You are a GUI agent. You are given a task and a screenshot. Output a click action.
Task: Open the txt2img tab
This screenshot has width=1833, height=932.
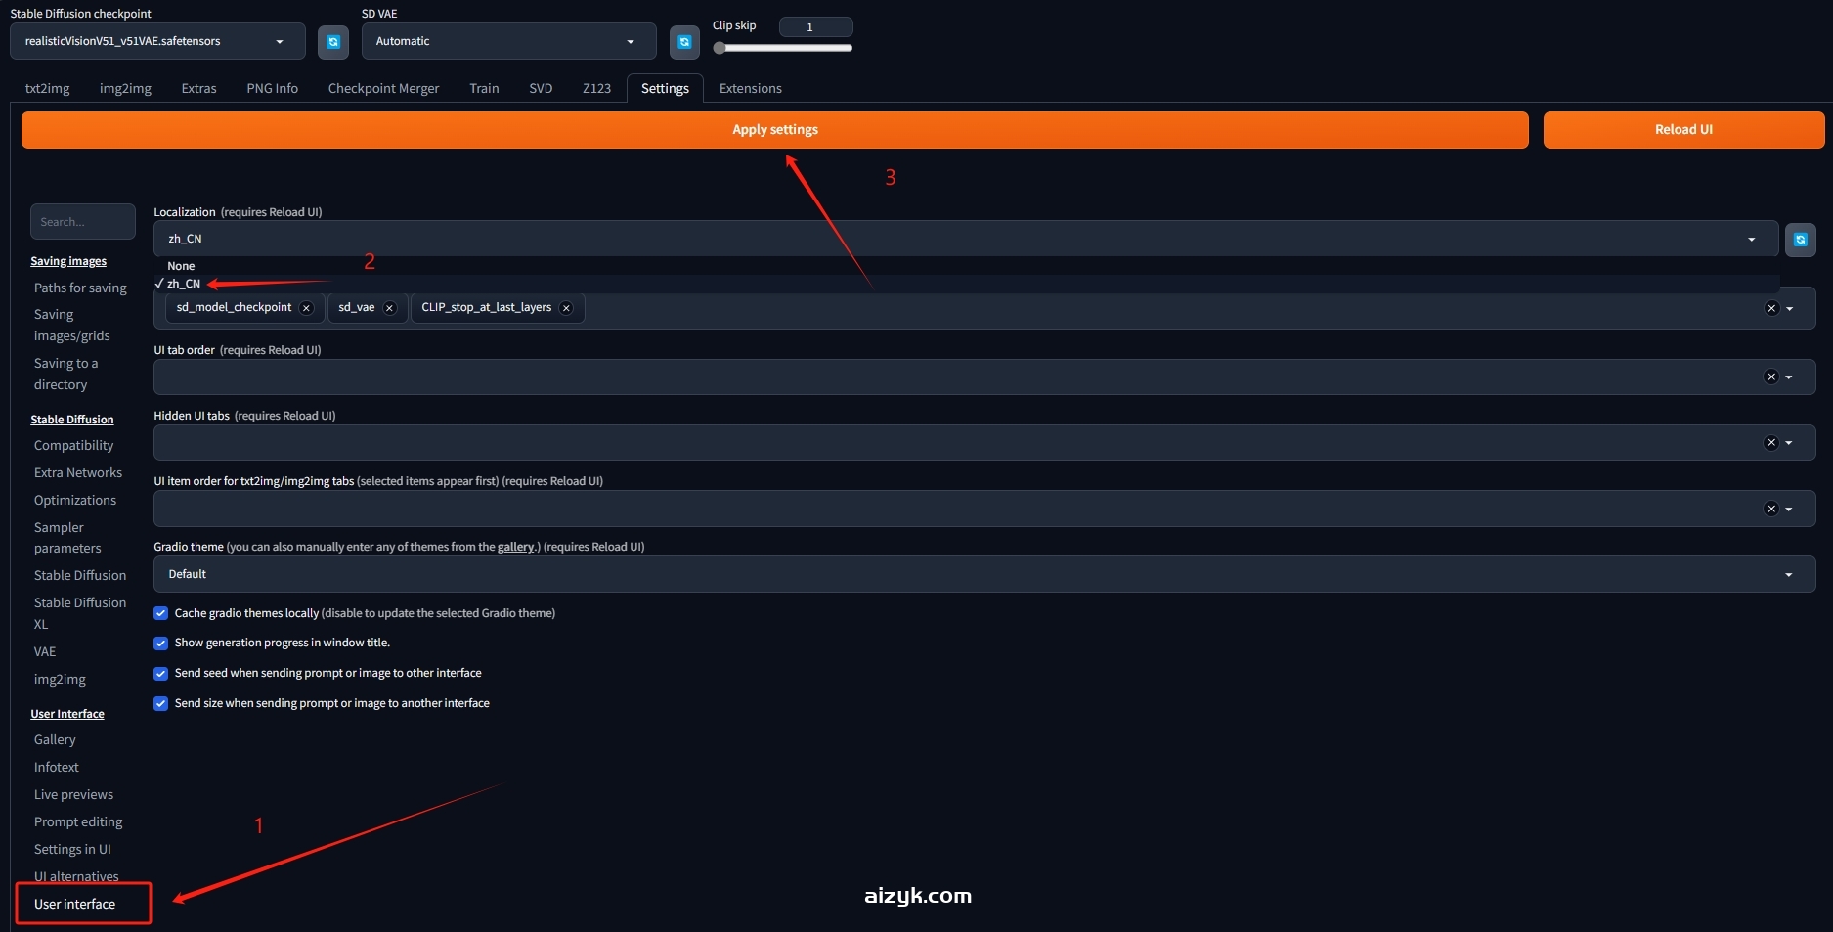tap(47, 88)
